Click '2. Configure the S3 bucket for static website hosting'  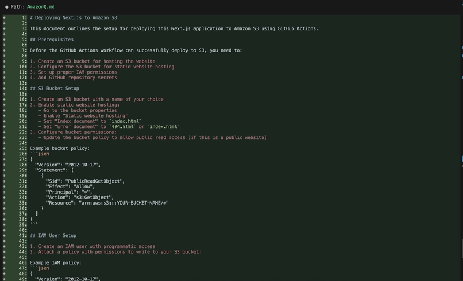pos(102,67)
